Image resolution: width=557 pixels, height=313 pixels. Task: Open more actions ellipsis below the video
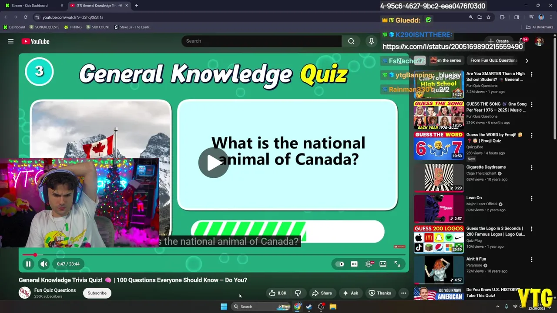coord(403,293)
